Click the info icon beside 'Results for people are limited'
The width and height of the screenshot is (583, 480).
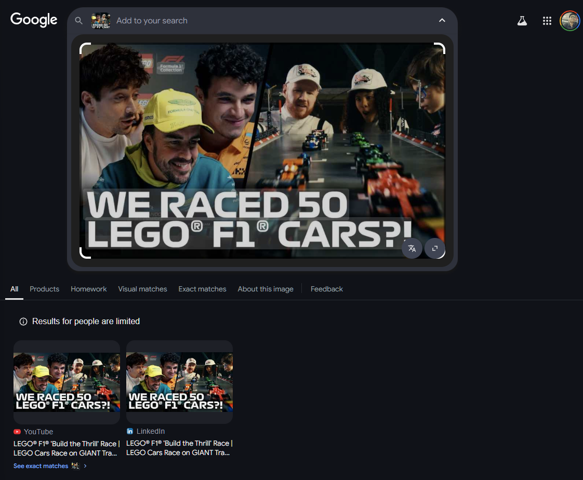[x=23, y=322]
